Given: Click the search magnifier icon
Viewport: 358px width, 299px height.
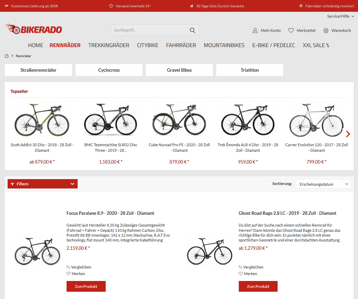Looking at the screenshot, I should pos(192,30).
